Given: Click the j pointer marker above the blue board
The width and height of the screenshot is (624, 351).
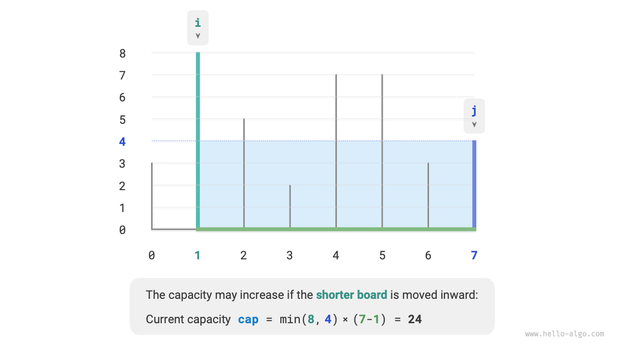Looking at the screenshot, I should 474,116.
